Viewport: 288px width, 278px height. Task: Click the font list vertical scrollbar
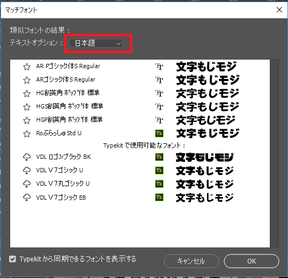pyautogui.click(x=275, y=153)
